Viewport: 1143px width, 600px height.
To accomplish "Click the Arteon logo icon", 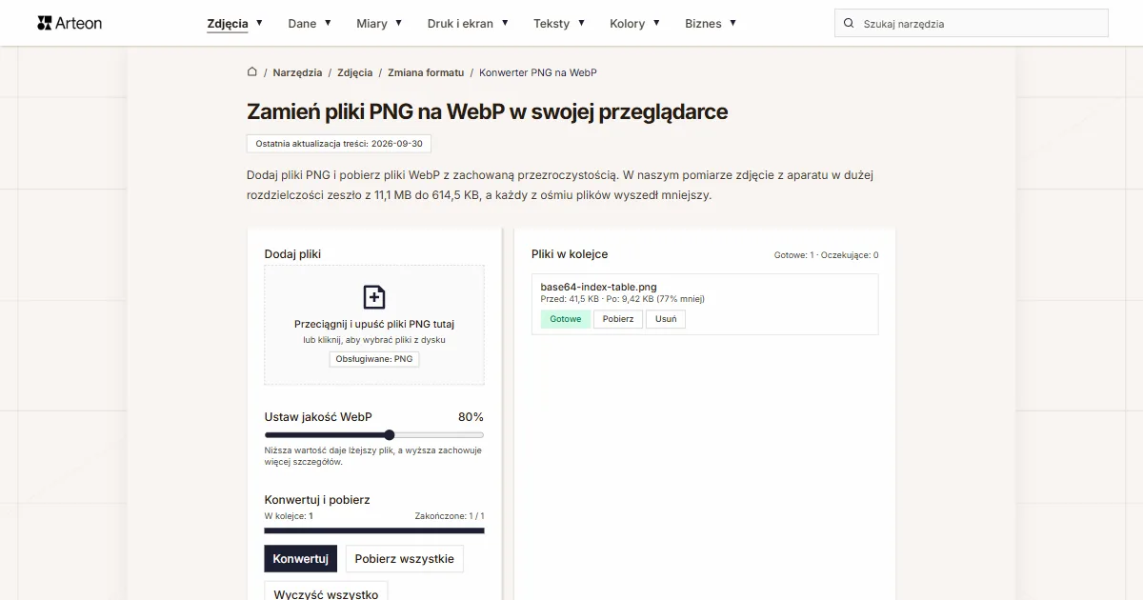I will (44, 23).
